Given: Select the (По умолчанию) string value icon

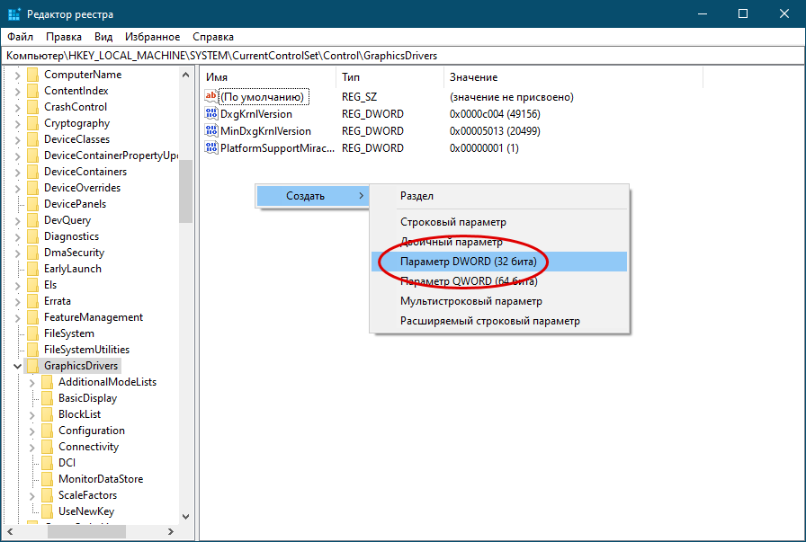Looking at the screenshot, I should click(x=211, y=97).
